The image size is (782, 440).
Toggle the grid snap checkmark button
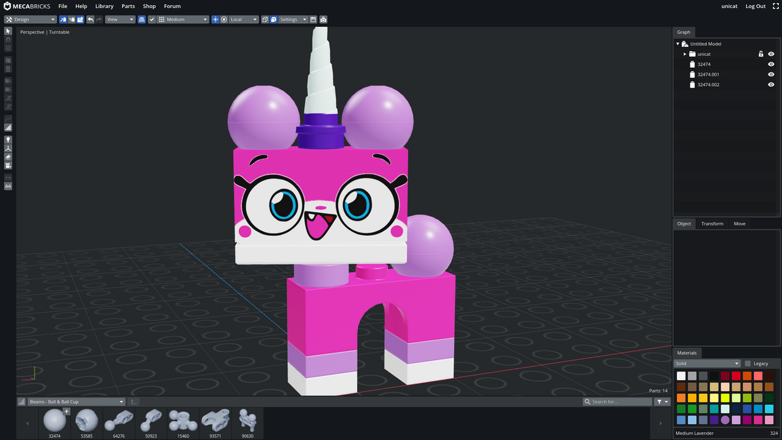coord(152,20)
